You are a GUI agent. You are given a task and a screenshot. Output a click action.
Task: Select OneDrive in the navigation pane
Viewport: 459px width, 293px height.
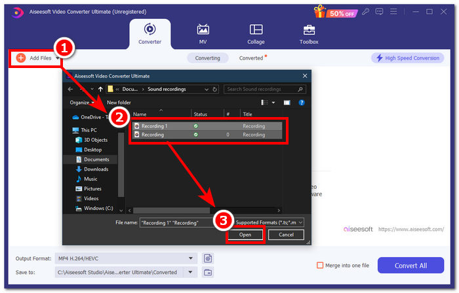click(90, 117)
